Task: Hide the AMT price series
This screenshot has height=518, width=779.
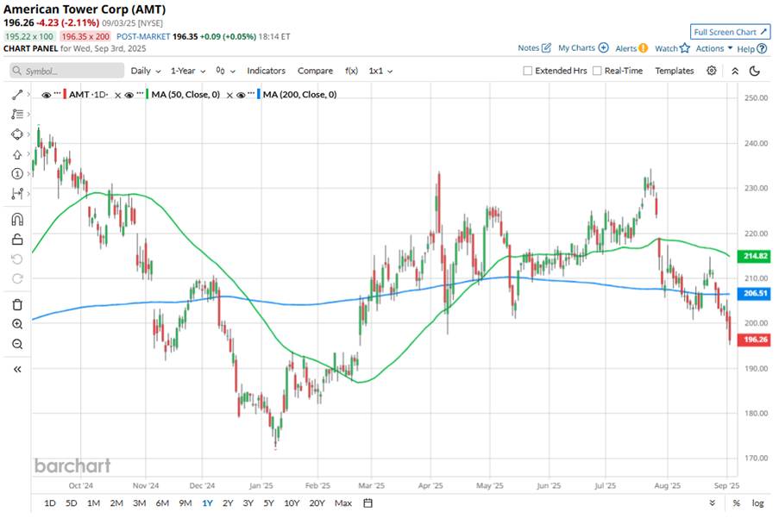Action: [47, 95]
